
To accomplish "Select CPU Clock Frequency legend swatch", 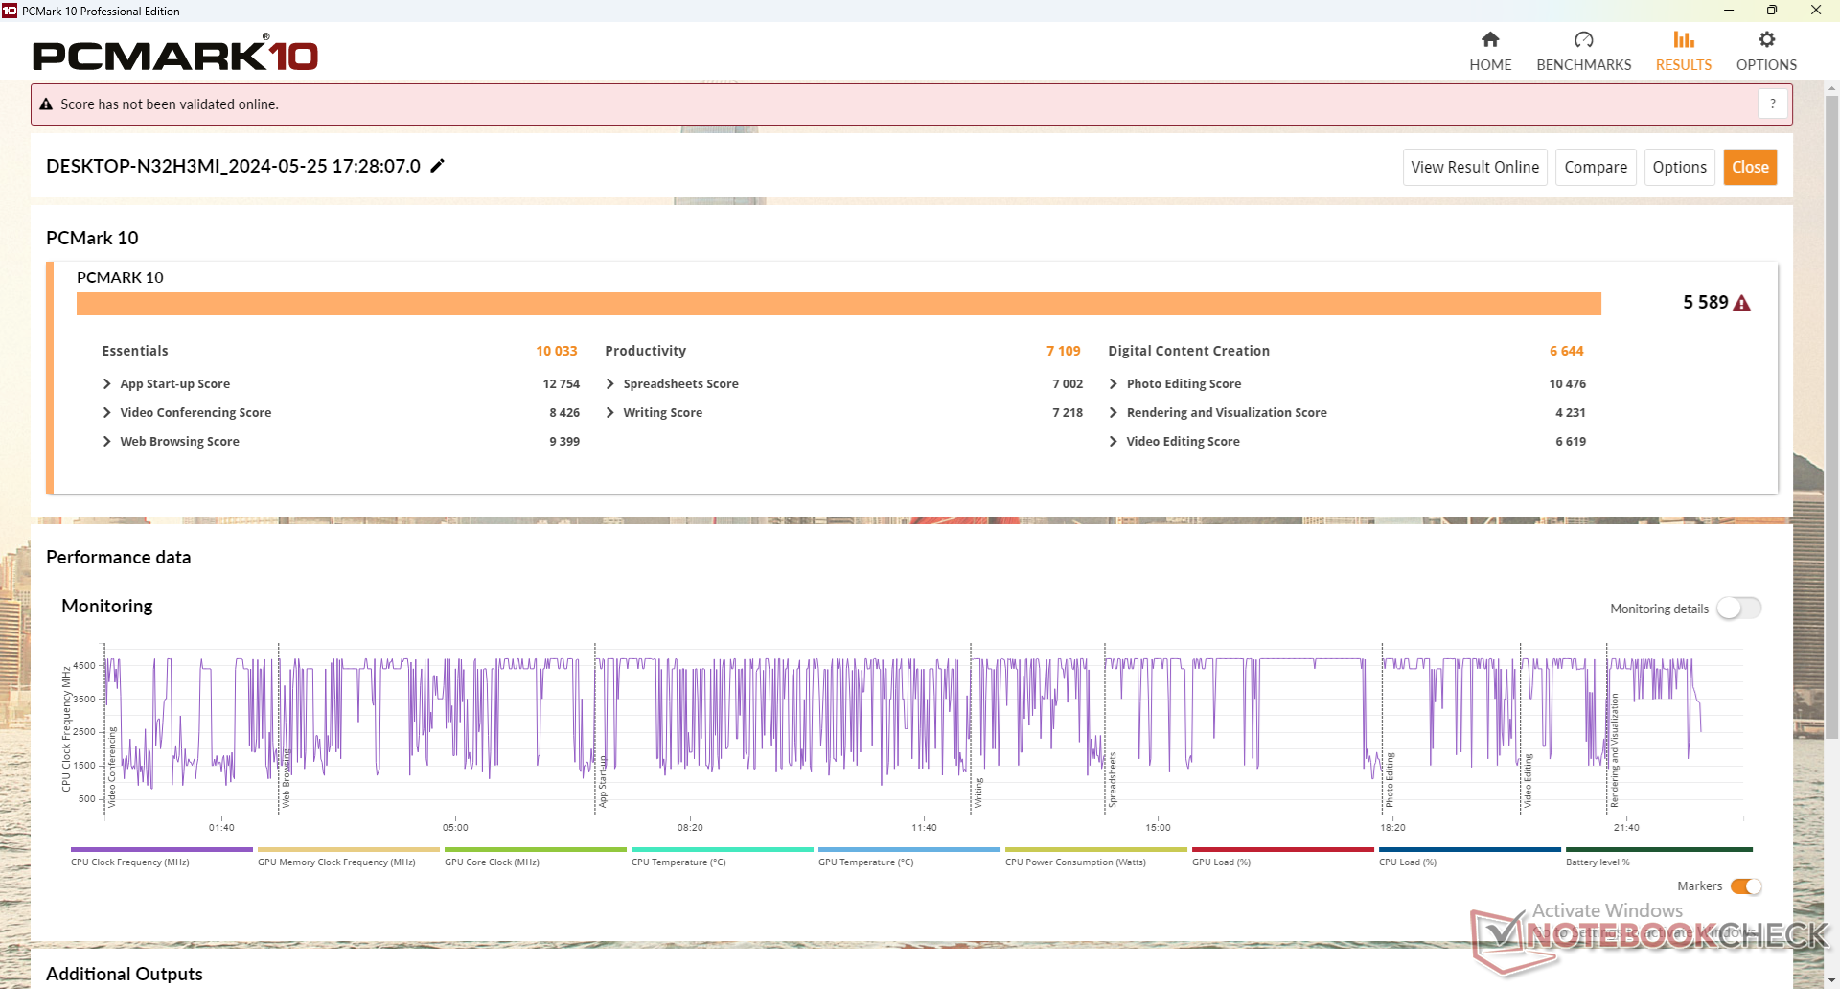I will 162,849.
